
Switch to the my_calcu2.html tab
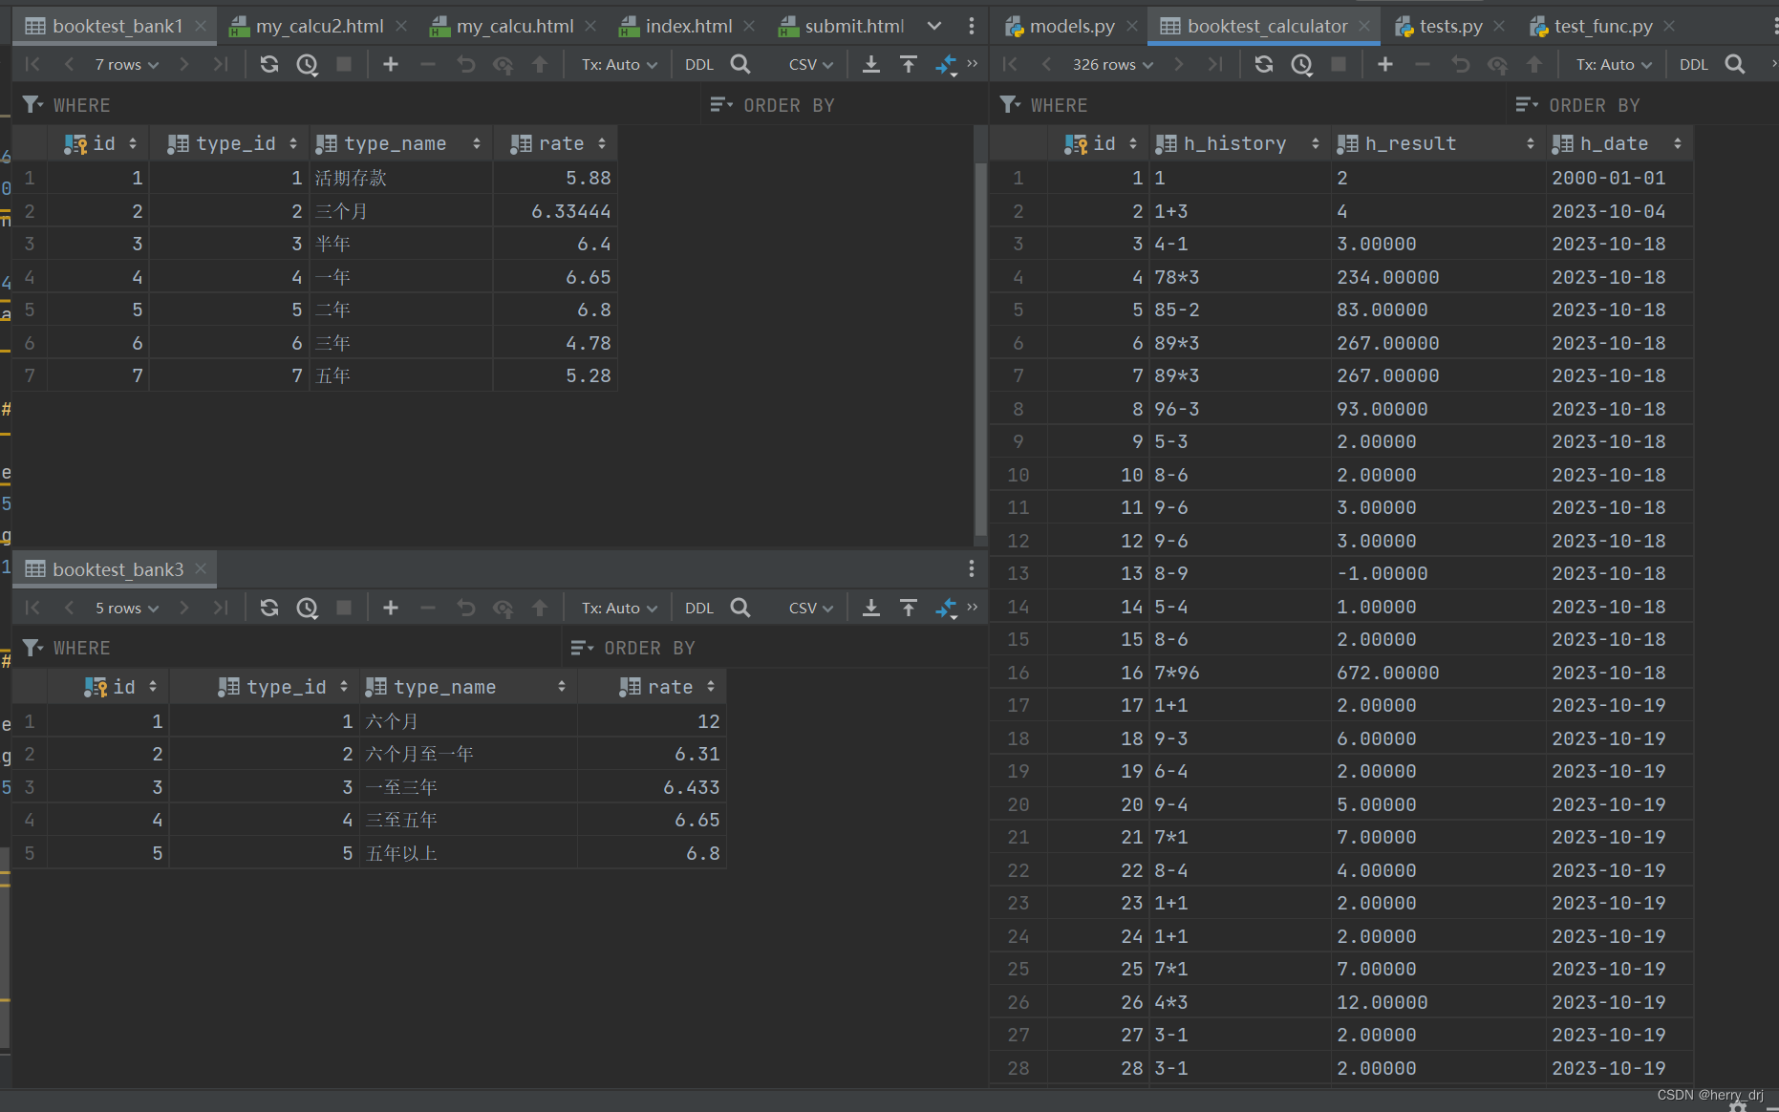(319, 26)
